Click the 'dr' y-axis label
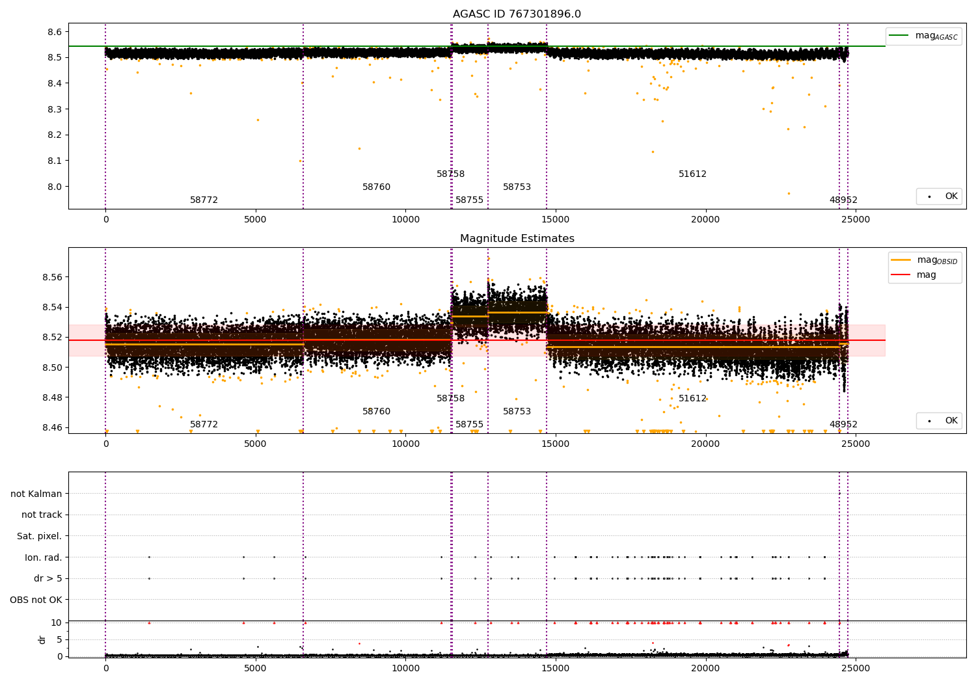 [42, 639]
